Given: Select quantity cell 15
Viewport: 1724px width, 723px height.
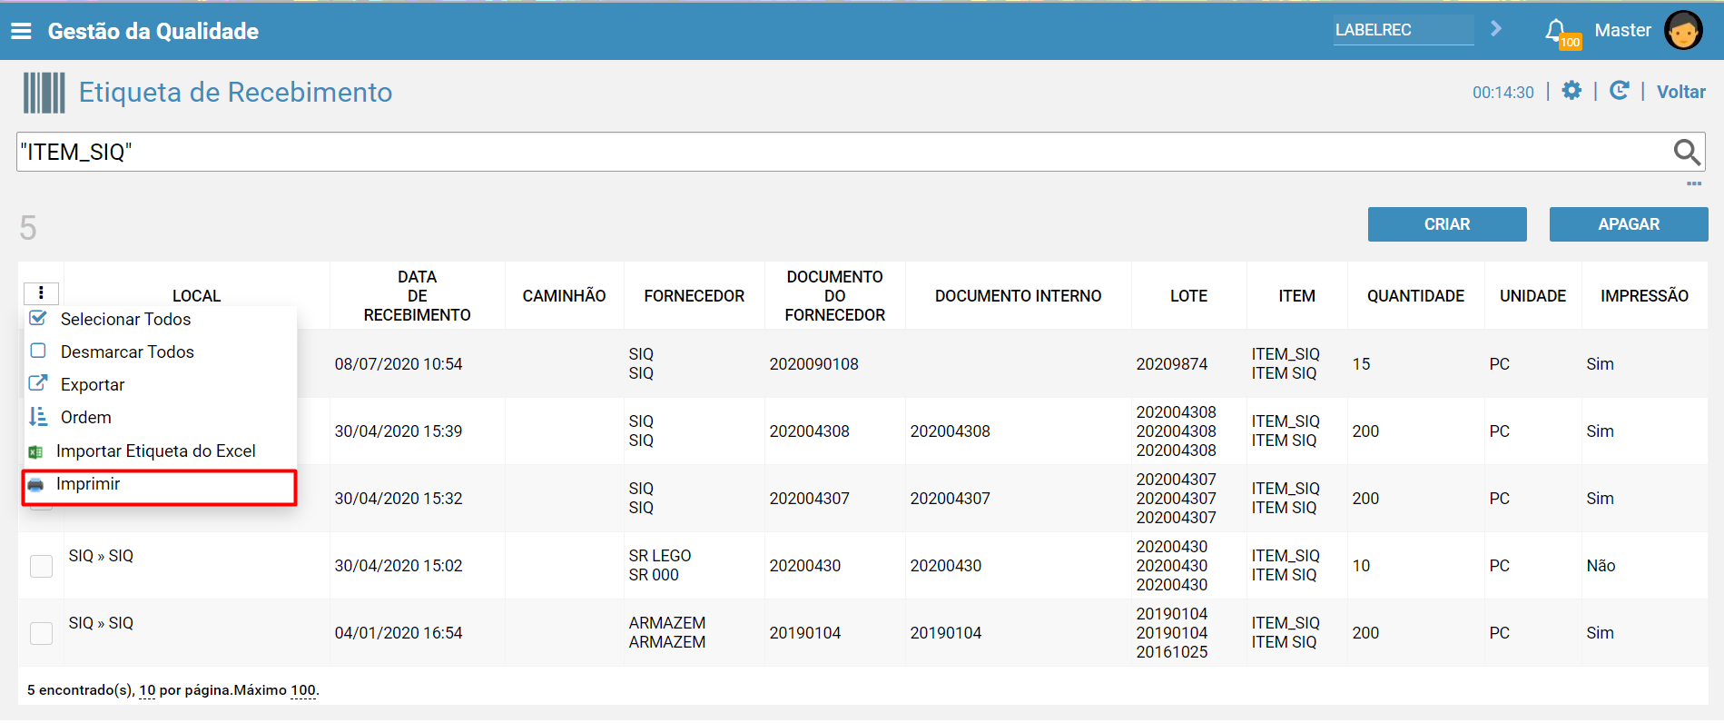Looking at the screenshot, I should coord(1361,364).
